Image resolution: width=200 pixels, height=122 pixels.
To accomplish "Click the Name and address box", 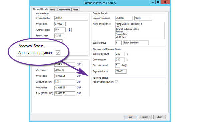I will coord(140,30).
